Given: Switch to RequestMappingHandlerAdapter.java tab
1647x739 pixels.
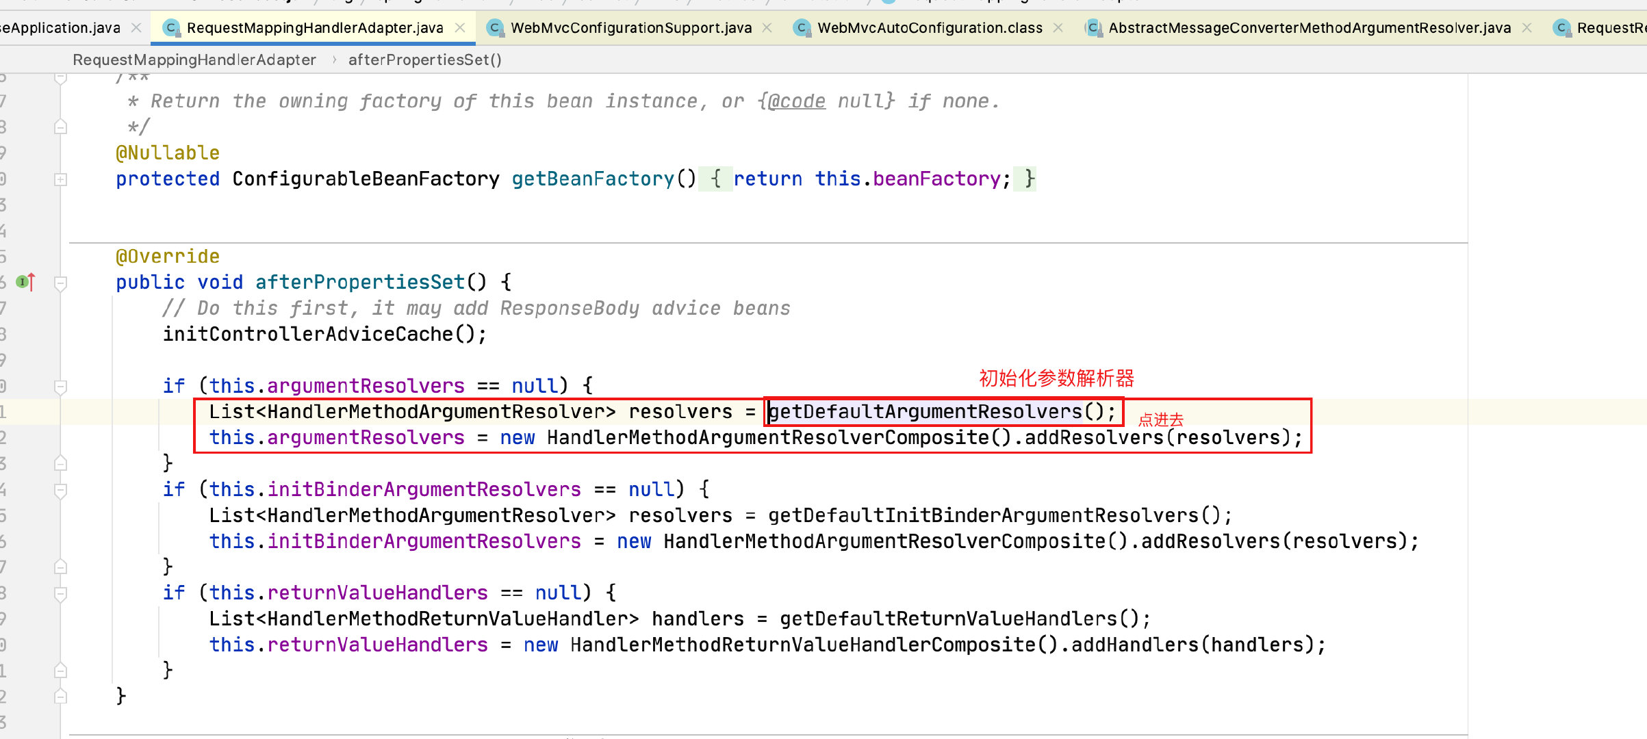Looking at the screenshot, I should (x=315, y=27).
